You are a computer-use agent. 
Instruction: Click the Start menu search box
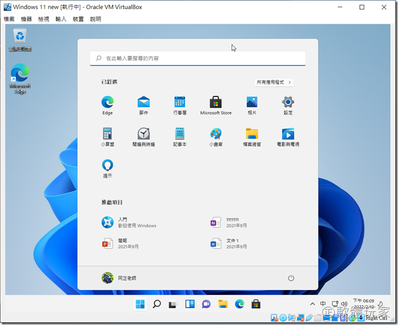[198, 58]
